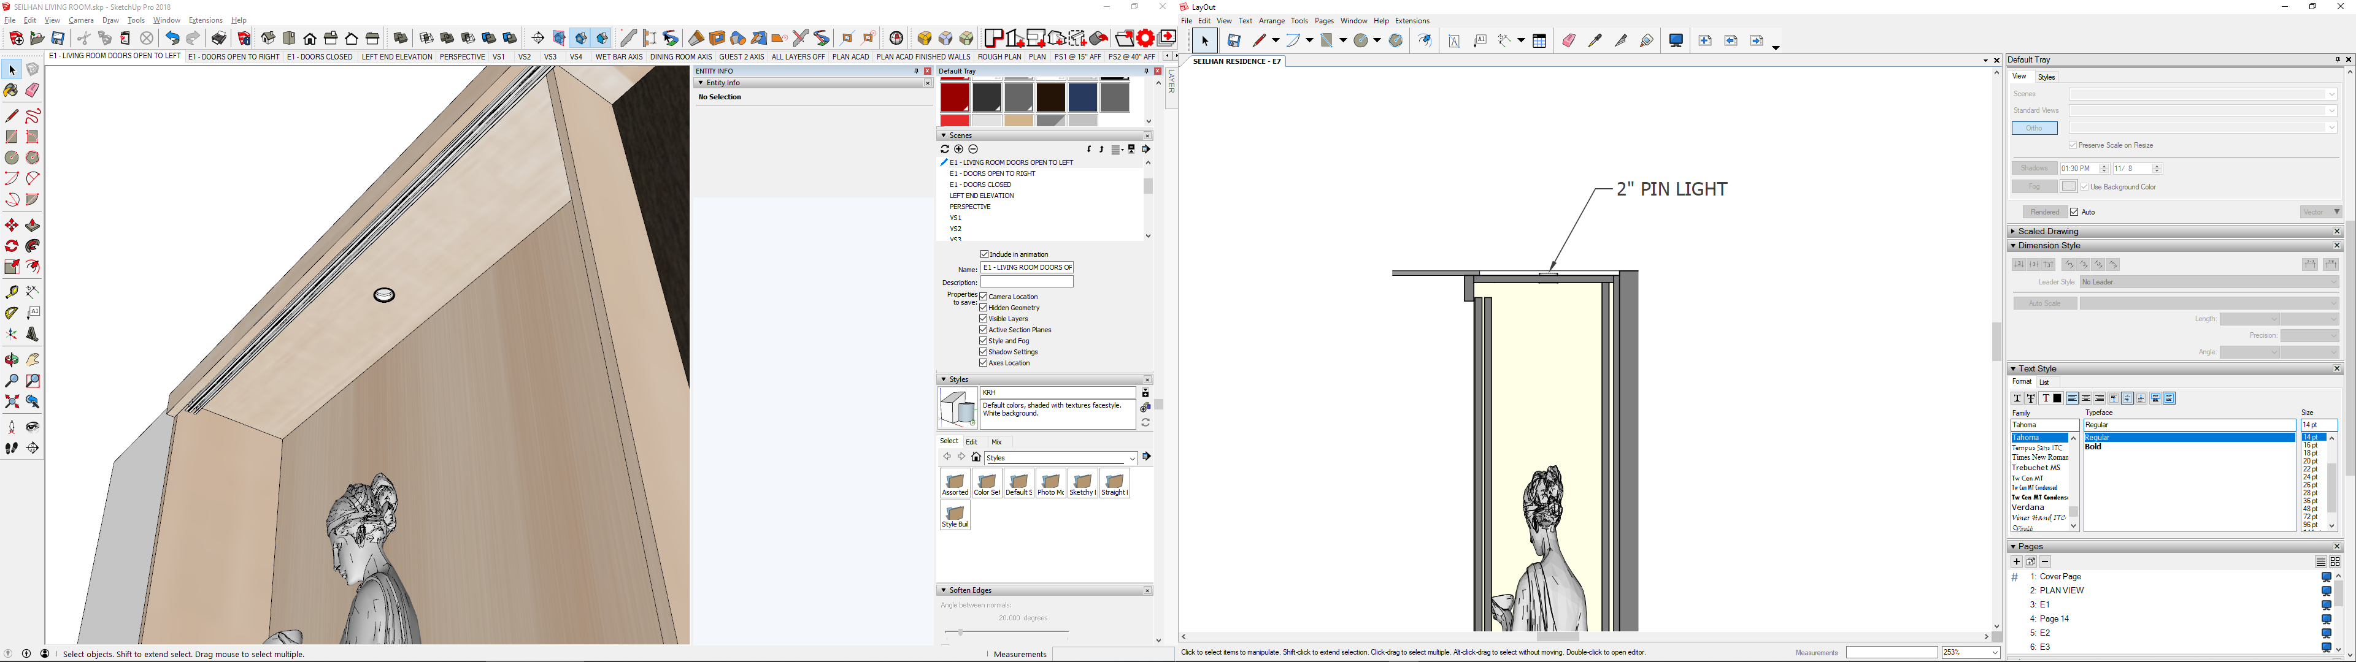Image resolution: width=2356 pixels, height=662 pixels.
Task: Select the Tape Measure tool
Action: pyautogui.click(x=11, y=291)
